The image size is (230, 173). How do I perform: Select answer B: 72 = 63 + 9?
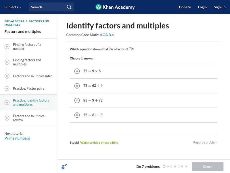77,86
